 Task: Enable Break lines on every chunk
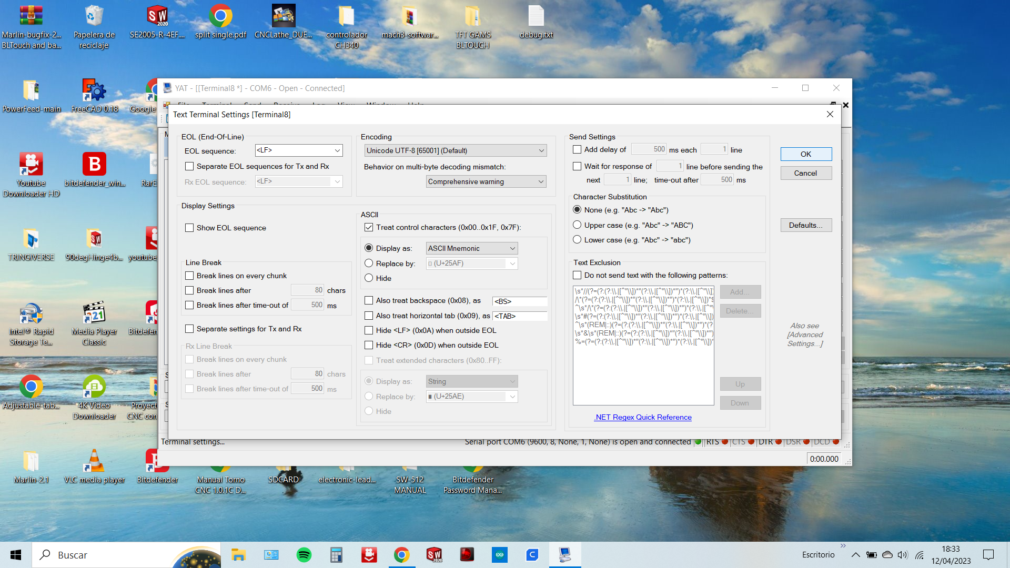click(189, 276)
